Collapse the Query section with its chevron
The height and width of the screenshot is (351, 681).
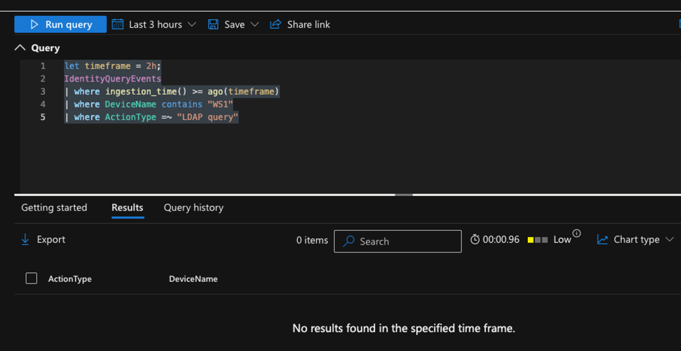(x=20, y=47)
